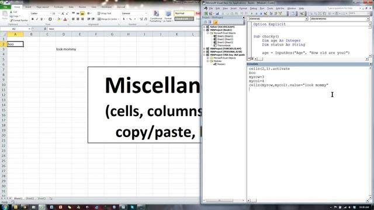Open Format as Table gallery
The image size is (374, 210).
[x=168, y=16]
